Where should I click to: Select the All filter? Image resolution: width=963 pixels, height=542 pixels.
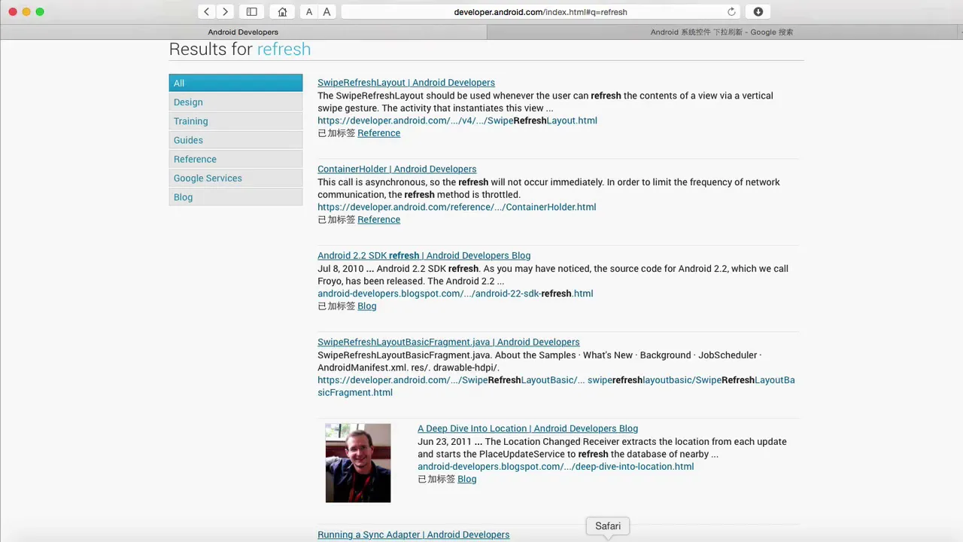235,83
